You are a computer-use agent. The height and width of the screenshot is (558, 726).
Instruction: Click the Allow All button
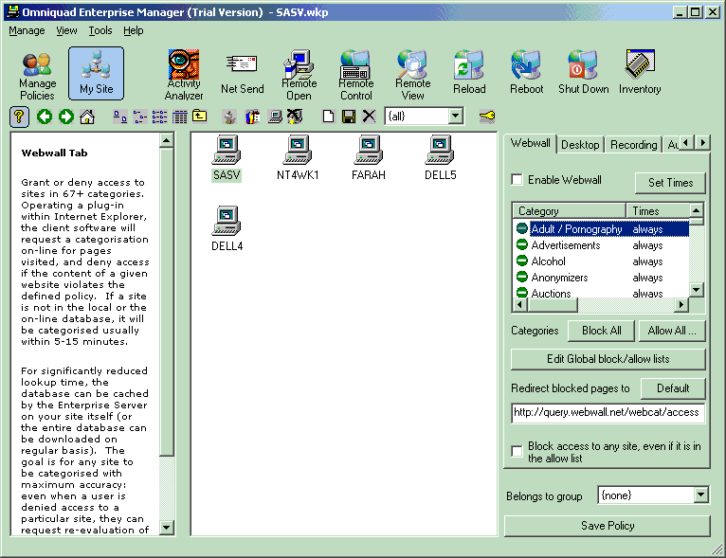[x=672, y=331]
